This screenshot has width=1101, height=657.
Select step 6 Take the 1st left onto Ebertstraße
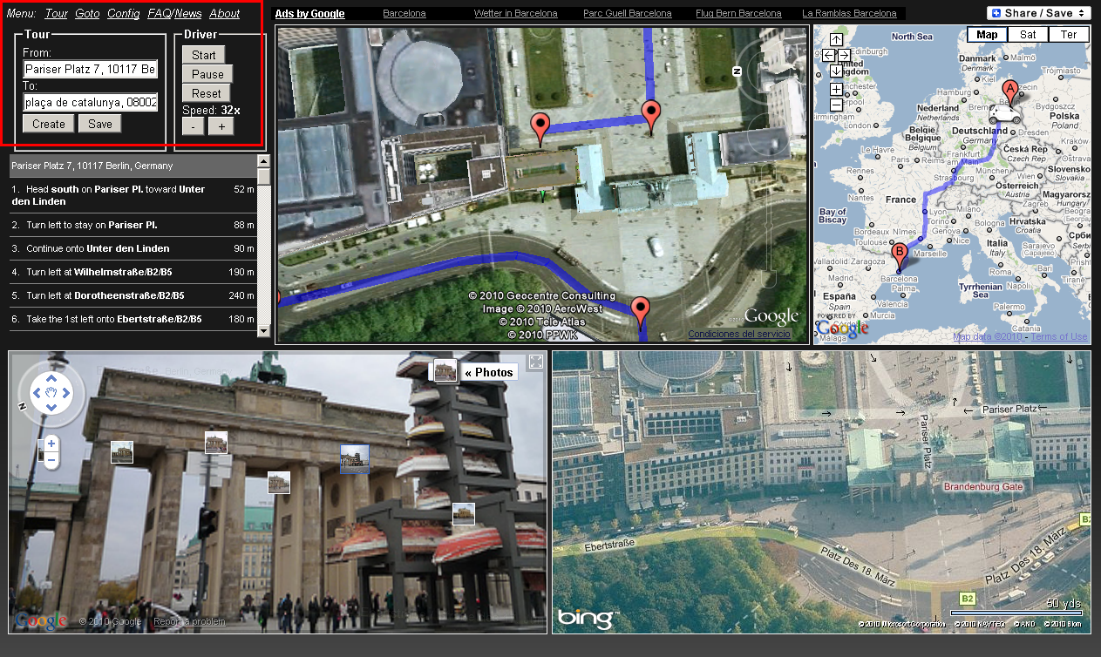133,319
